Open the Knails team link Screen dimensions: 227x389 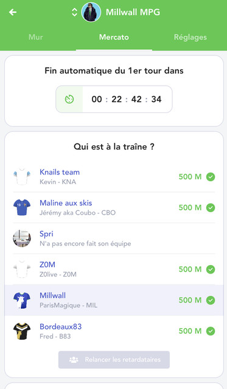coord(60,172)
